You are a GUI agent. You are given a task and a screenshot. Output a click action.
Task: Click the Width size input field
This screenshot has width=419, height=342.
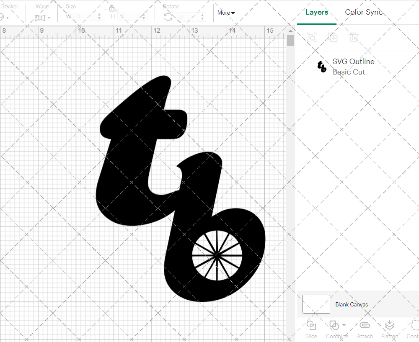click(x=85, y=17)
